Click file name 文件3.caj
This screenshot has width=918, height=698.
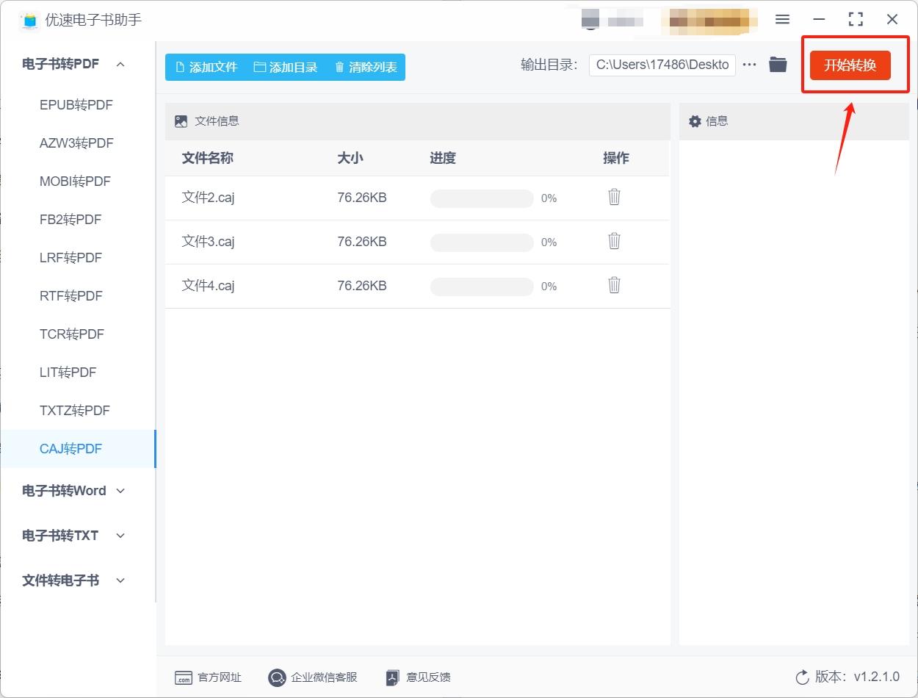tap(208, 242)
